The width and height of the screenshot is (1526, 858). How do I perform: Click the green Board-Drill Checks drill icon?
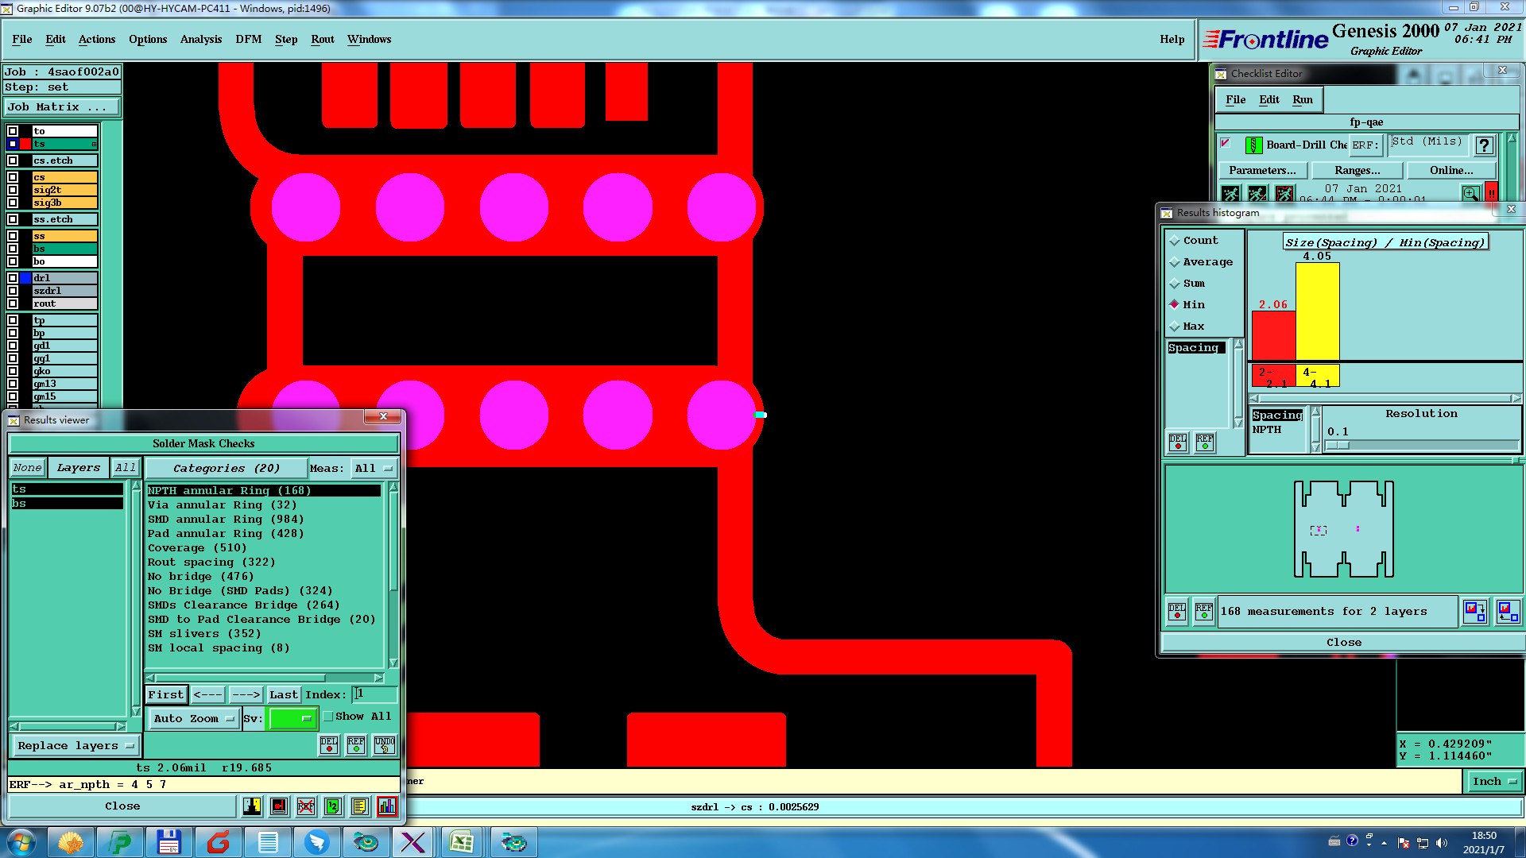[1253, 145]
